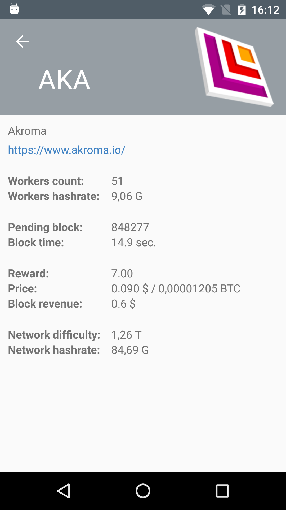
Task: Click the AKA title text
Action: [x=64, y=80]
